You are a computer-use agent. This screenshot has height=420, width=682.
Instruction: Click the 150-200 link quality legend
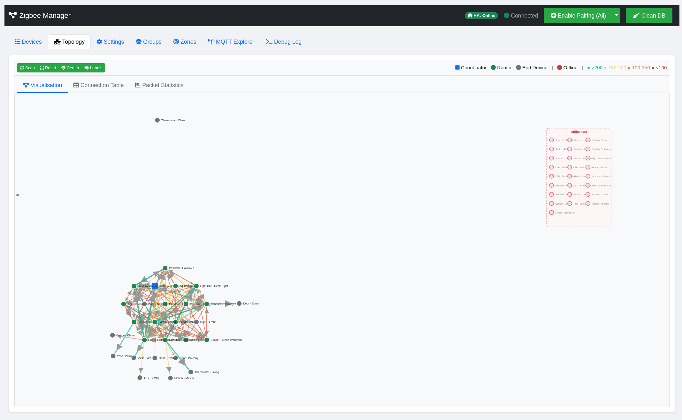(615, 68)
